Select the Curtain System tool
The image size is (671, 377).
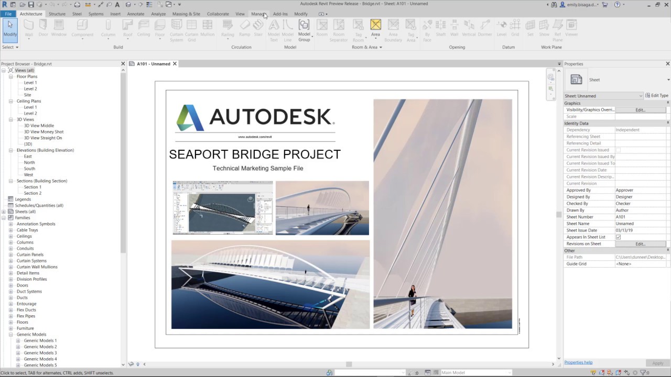pyautogui.click(x=176, y=29)
